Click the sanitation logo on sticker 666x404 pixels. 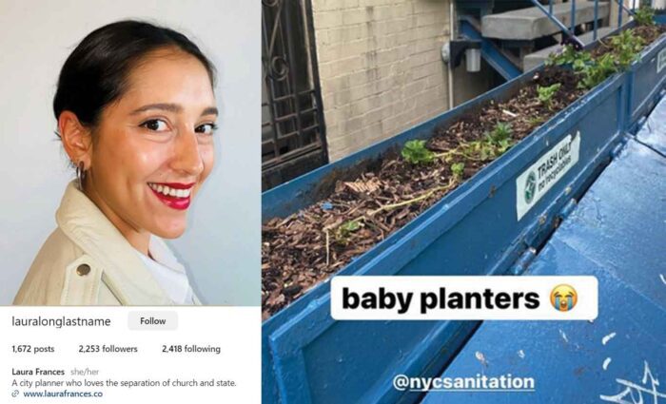click(x=530, y=187)
